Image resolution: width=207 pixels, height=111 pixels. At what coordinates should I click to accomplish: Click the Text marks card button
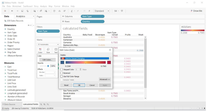pos(56,51)
